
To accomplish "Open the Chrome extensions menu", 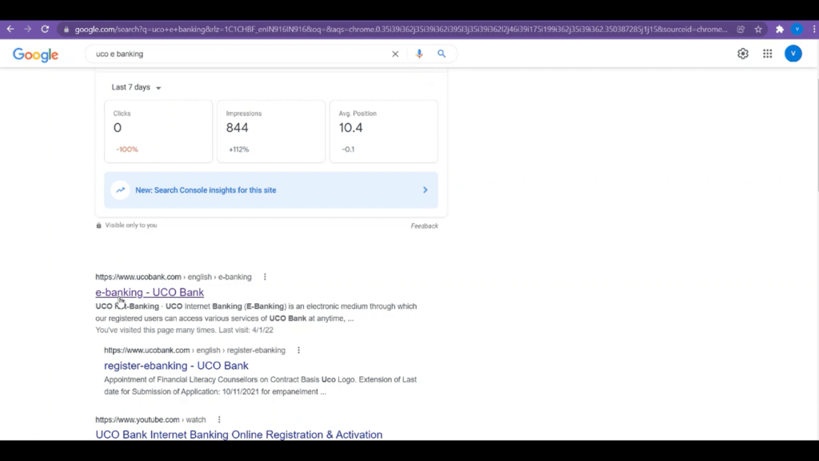I will point(780,30).
